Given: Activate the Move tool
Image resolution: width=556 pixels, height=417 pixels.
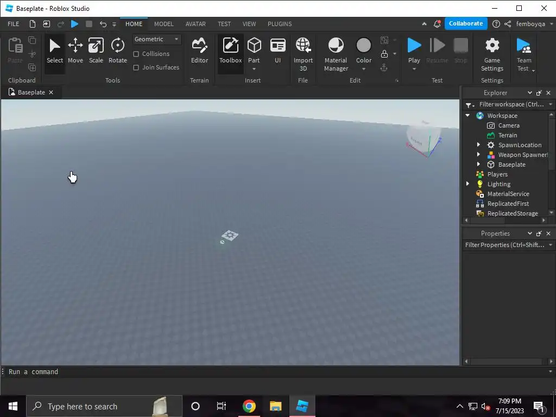Looking at the screenshot, I should (x=75, y=52).
